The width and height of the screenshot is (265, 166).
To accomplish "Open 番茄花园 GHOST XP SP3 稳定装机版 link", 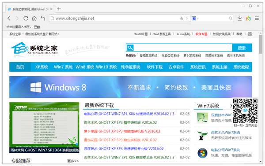I will pos(120,140).
